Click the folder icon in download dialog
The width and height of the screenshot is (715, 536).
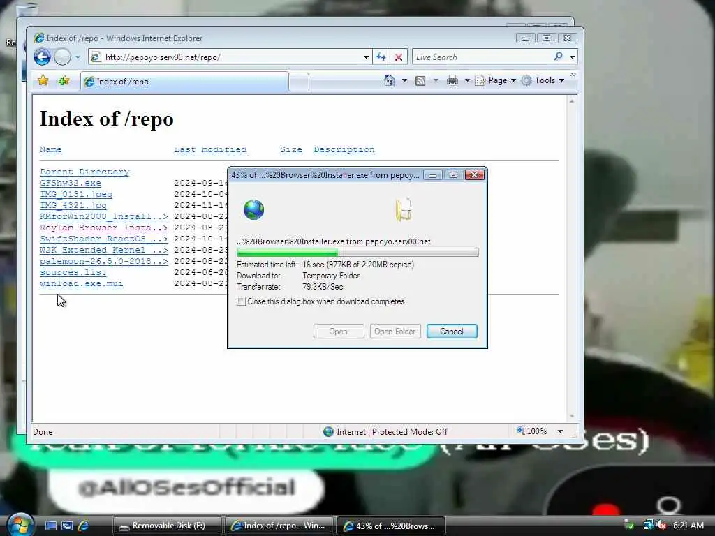point(404,209)
